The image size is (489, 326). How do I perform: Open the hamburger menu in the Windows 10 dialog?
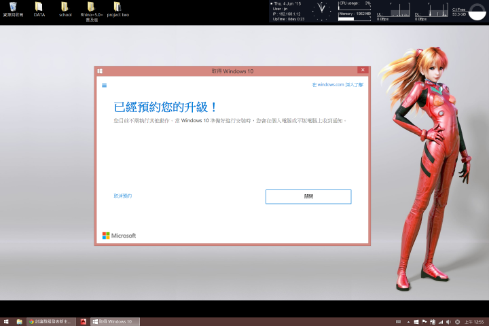click(x=104, y=85)
